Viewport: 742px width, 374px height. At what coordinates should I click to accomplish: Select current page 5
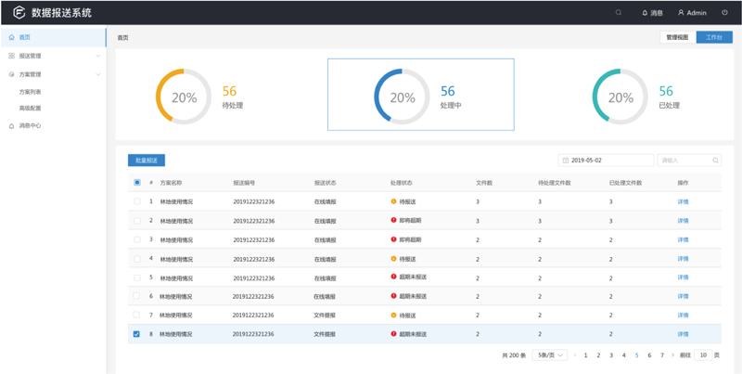(x=636, y=355)
